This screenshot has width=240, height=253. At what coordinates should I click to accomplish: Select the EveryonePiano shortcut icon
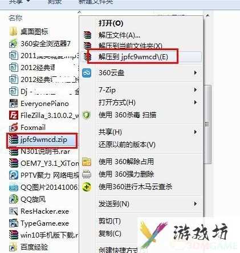click(14, 103)
